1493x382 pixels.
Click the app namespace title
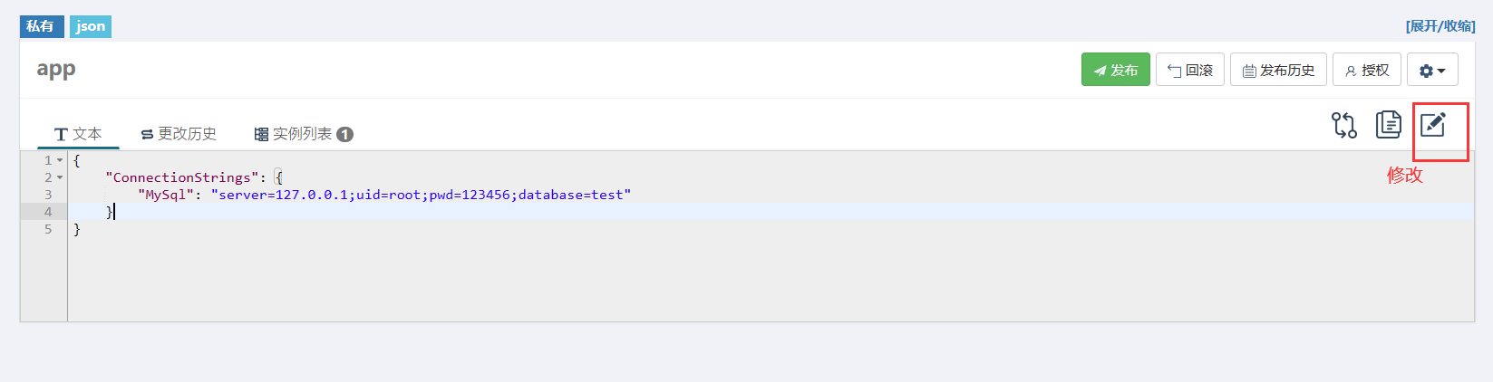56,70
